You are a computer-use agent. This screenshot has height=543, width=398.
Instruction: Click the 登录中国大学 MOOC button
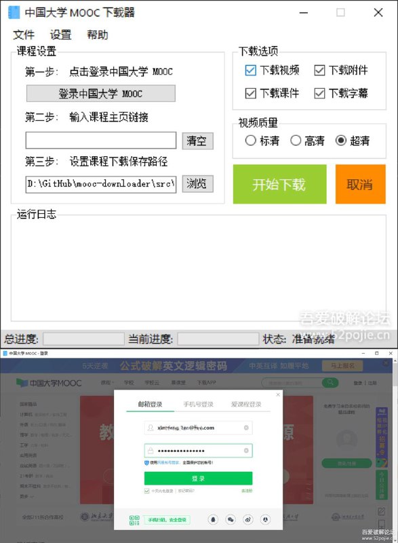(x=100, y=94)
